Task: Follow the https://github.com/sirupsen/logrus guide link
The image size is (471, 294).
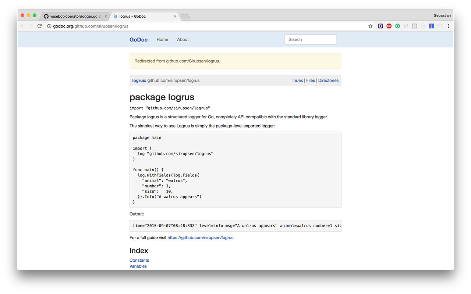Action: 201,238
